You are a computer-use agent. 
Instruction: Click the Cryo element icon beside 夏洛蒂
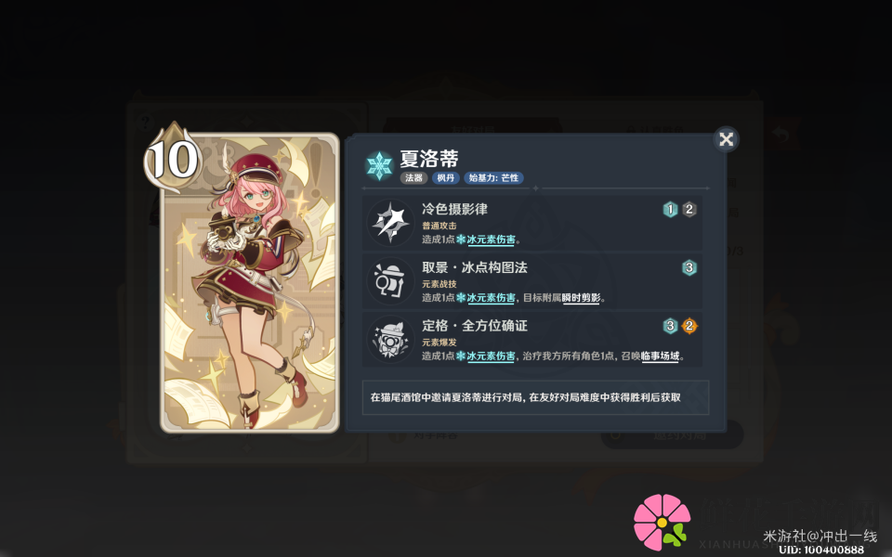point(379,165)
